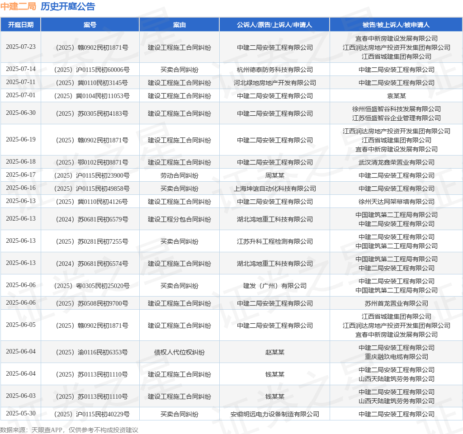
Task: Select the 公诉人/原告/上诉人/申请人 column header
Action: click(x=274, y=25)
